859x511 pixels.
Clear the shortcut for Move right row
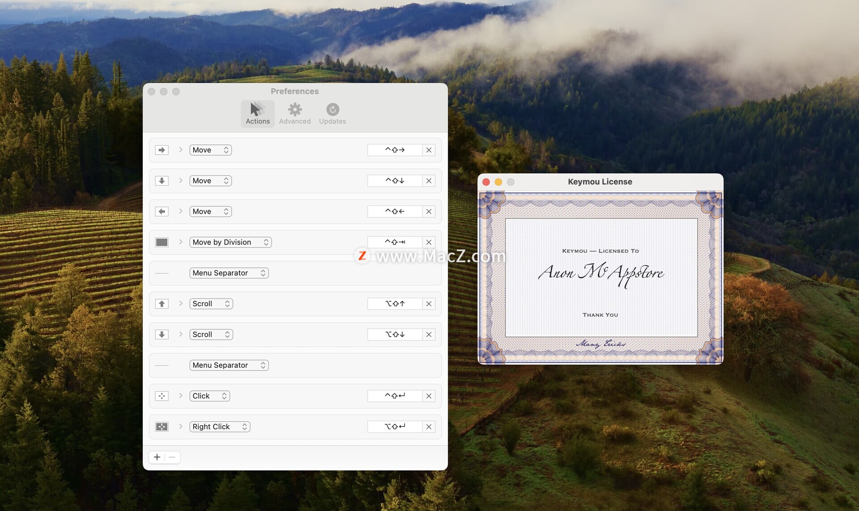pyautogui.click(x=429, y=150)
